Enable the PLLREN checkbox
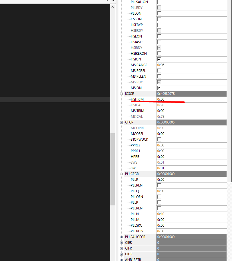The width and height of the screenshot is (232, 261). click(x=159, y=185)
